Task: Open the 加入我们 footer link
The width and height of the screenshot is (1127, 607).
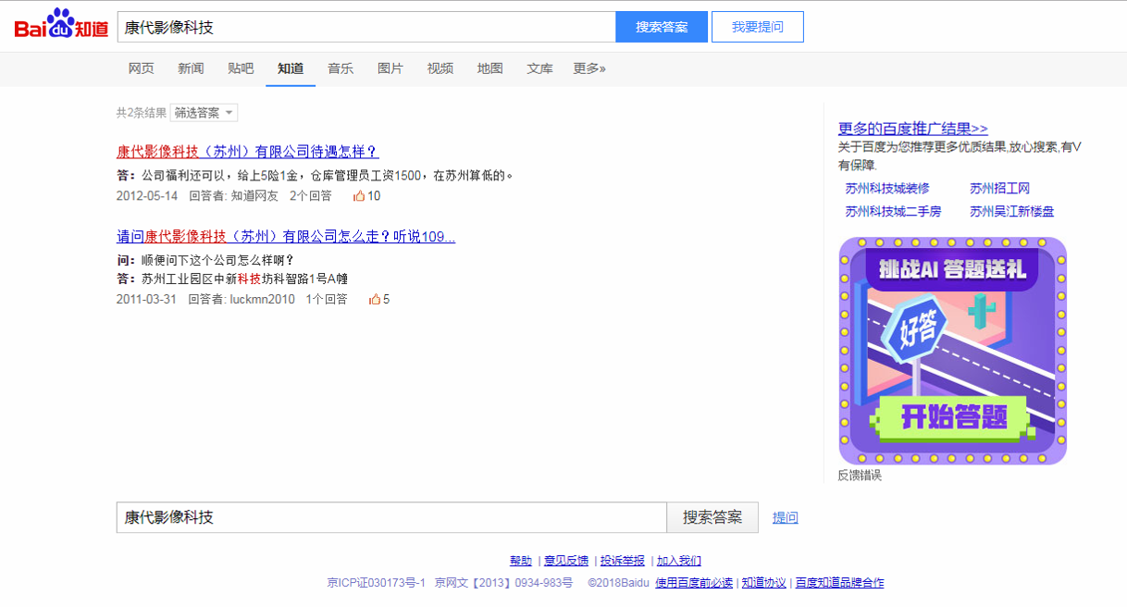Action: coord(679,561)
